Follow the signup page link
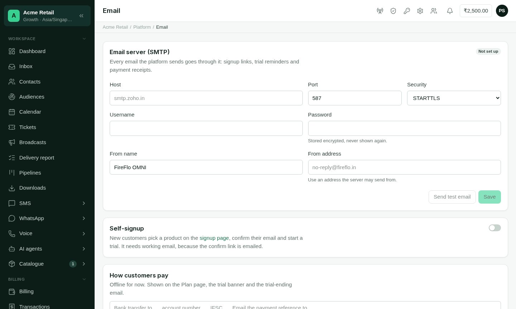This screenshot has height=309, width=516. [214, 238]
